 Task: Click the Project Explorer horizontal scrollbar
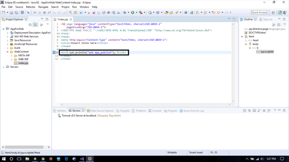pyautogui.click(x=24, y=147)
